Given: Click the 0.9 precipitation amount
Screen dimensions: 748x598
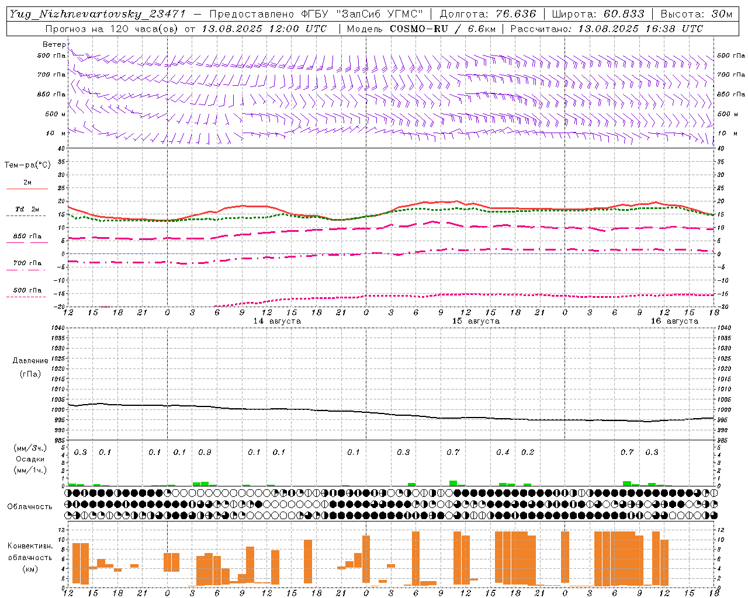Looking at the screenshot, I should point(205,453).
